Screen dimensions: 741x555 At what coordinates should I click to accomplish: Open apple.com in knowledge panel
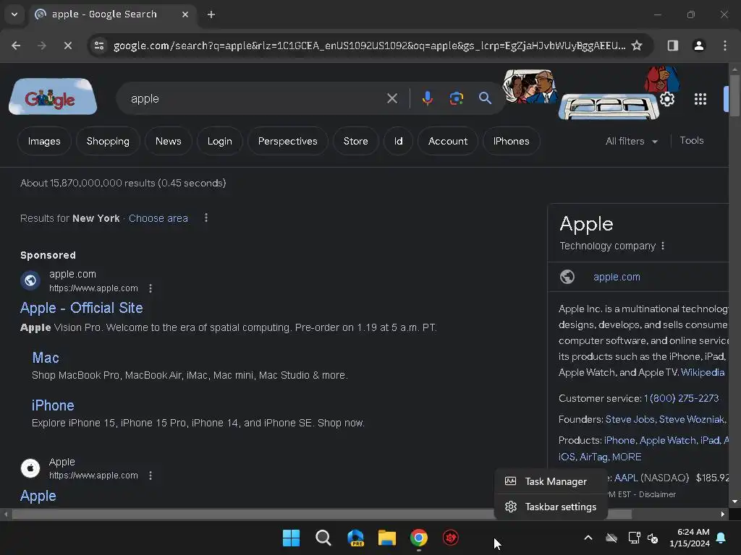(x=617, y=277)
